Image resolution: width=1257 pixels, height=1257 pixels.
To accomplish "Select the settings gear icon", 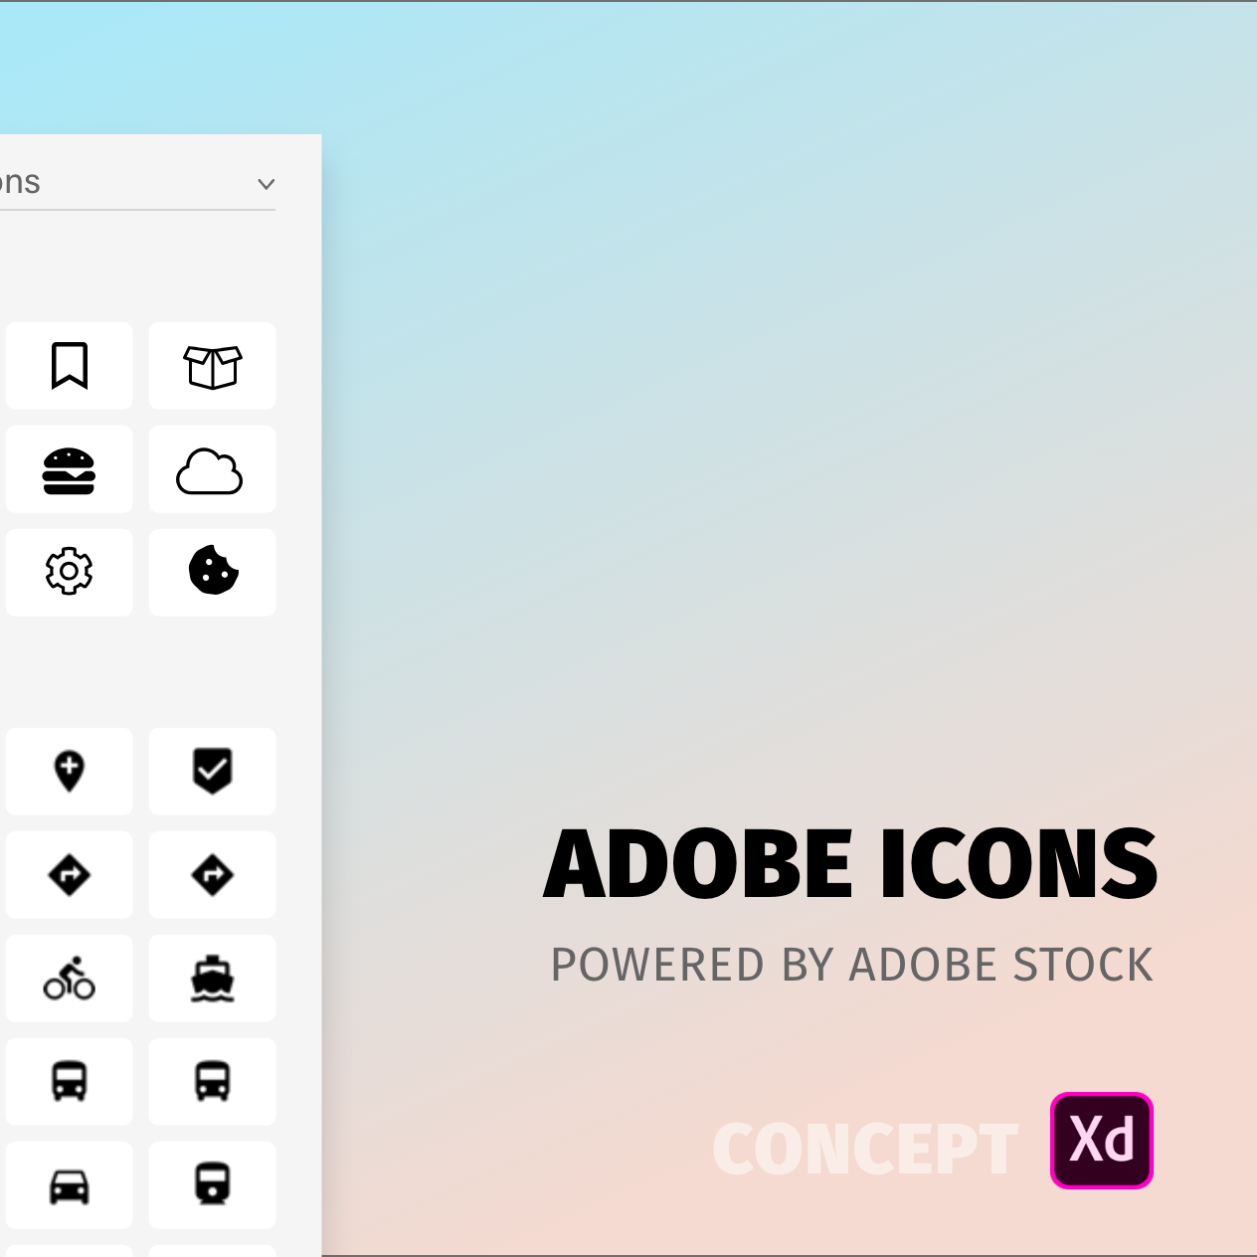I will [x=69, y=572].
